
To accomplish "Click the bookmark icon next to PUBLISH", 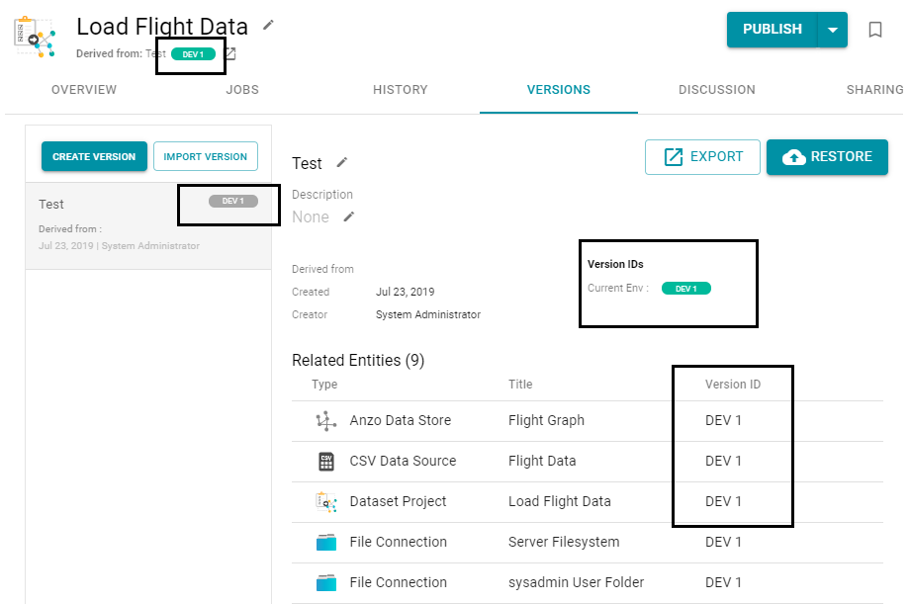I will 874,29.
